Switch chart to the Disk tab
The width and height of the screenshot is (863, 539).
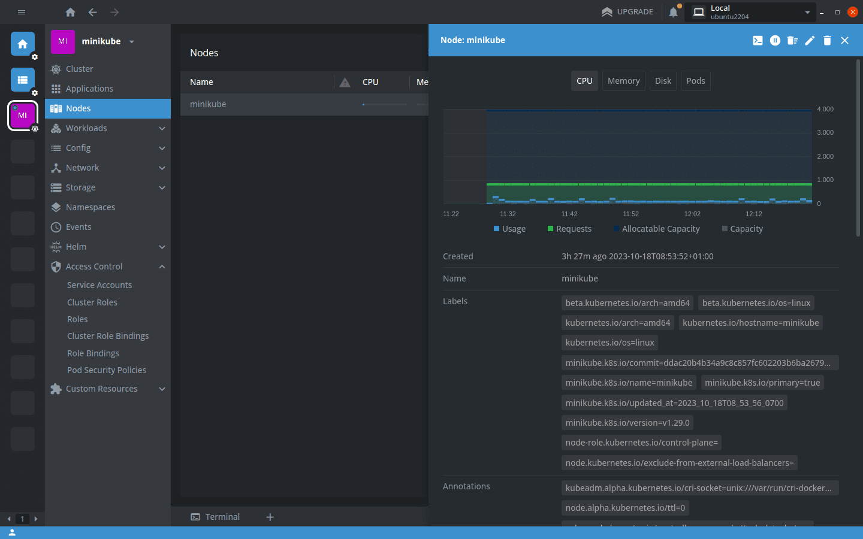663,81
